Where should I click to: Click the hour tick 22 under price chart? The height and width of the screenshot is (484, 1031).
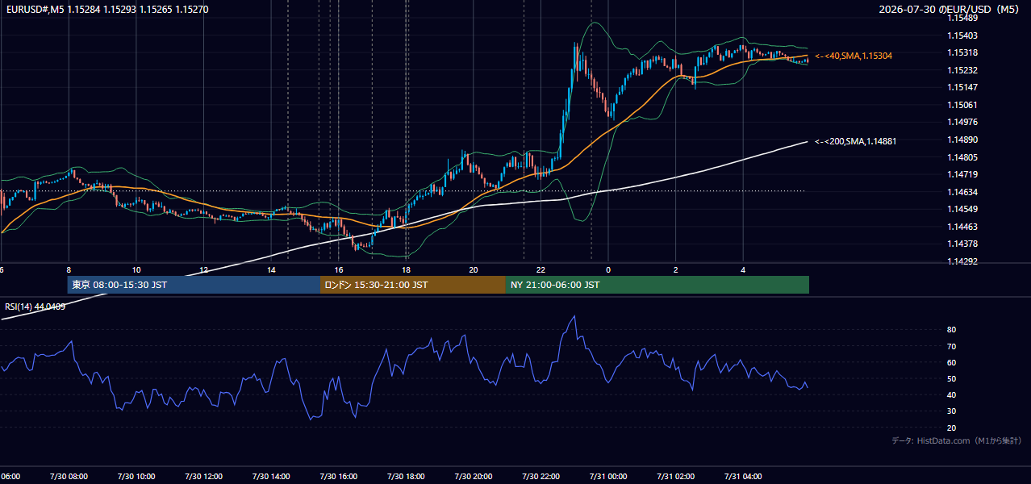541,269
